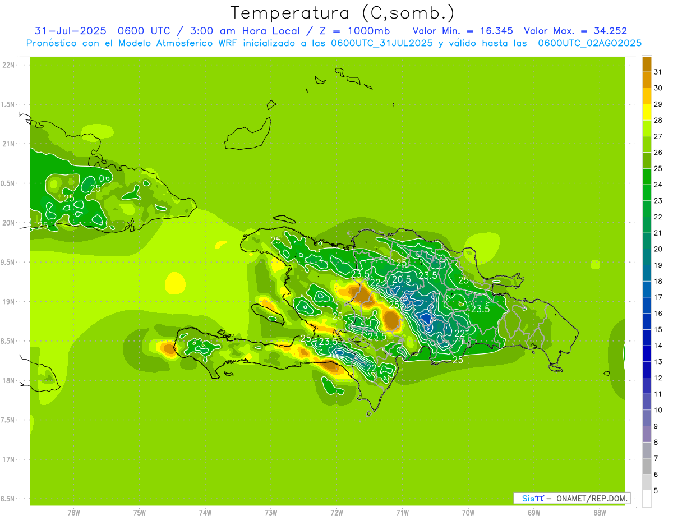673x520 pixels.
Task: Click the "1.5N" latitude tick label
Action: (x=8, y=105)
